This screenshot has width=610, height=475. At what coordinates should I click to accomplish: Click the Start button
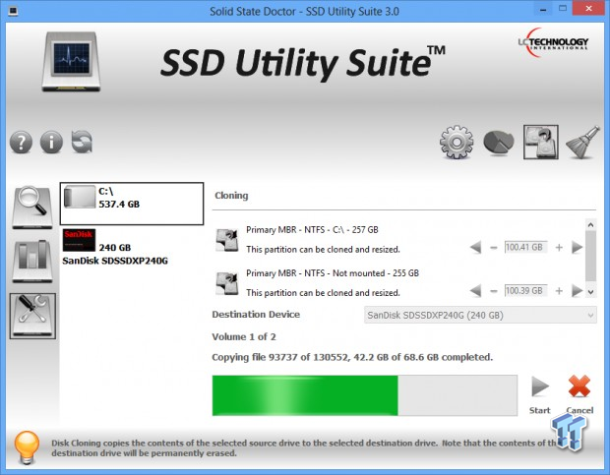click(540, 395)
